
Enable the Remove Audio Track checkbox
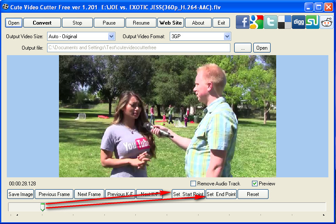coord(193,184)
